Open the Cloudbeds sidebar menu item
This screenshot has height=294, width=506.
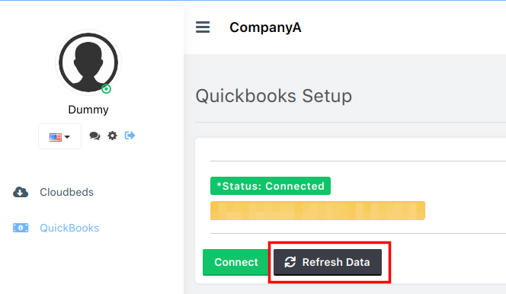pos(53,192)
